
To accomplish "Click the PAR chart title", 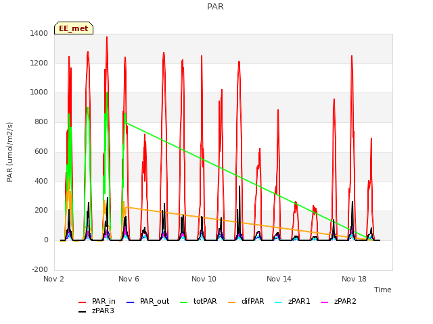I will (215, 7).
